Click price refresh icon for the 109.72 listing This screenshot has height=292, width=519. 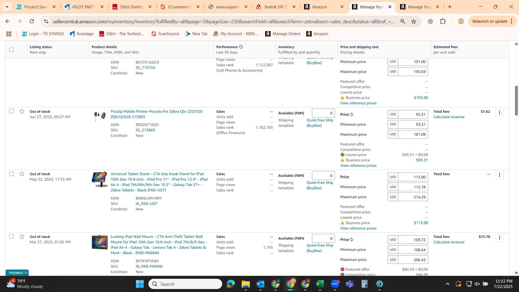pos(352,240)
